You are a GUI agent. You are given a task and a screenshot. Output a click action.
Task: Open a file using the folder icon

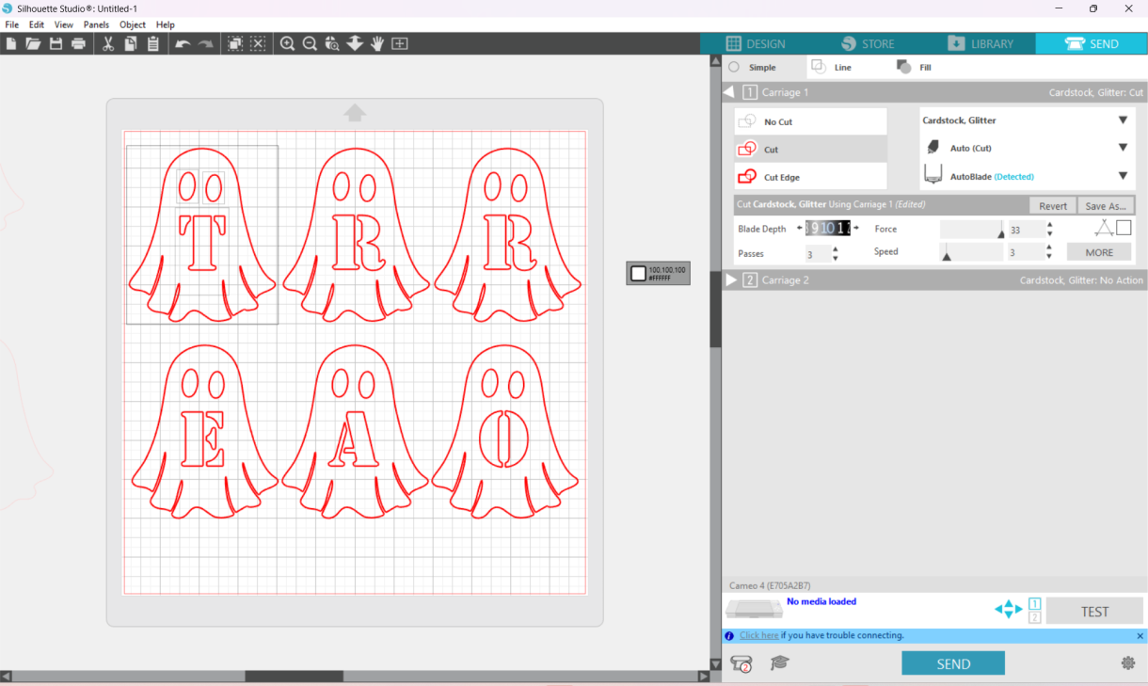(33, 43)
